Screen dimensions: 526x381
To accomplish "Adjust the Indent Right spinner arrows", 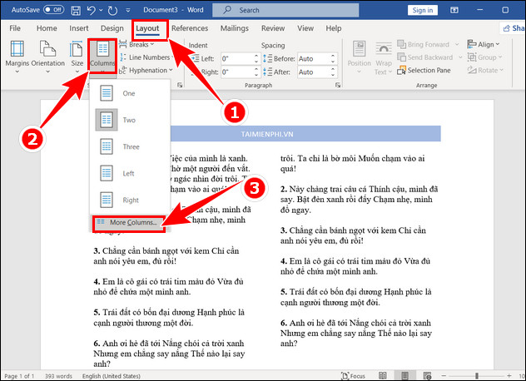I will [256, 72].
